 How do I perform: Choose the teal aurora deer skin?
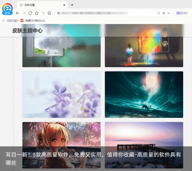(144, 95)
